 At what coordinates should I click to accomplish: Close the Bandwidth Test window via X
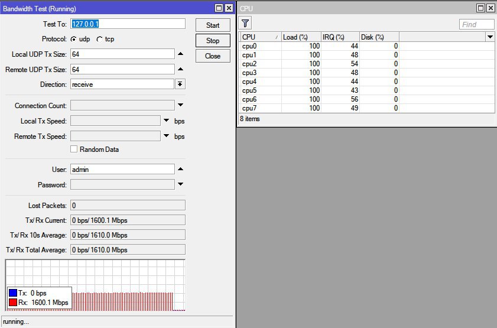[x=229, y=8]
